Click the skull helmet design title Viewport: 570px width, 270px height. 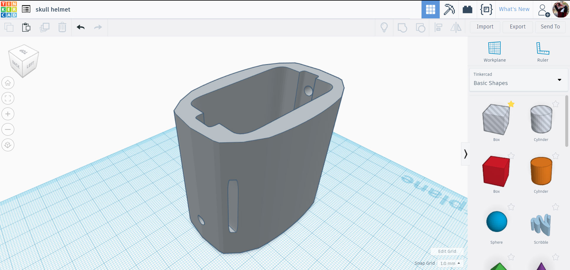tap(53, 9)
